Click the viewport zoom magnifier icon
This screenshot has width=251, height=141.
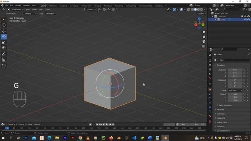204,32
